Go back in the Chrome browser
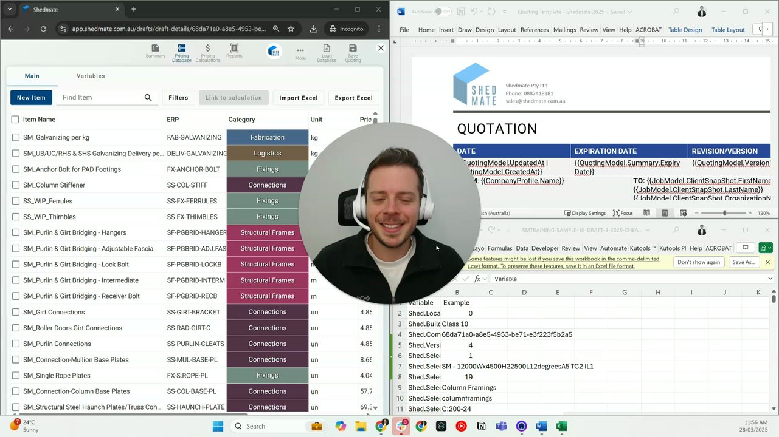The image size is (779, 437). point(10,29)
